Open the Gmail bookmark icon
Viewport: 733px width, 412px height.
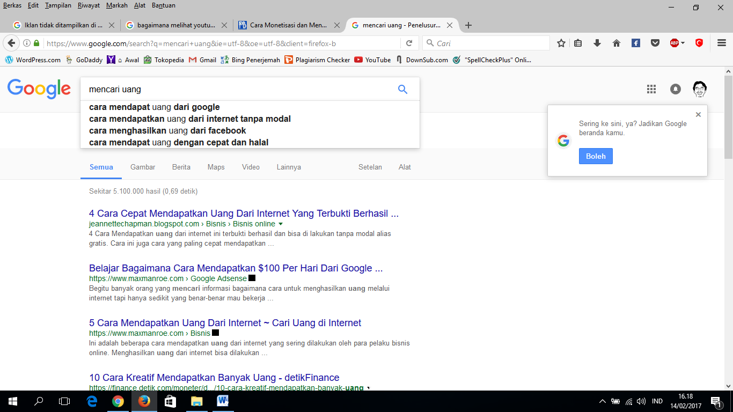[x=192, y=60]
